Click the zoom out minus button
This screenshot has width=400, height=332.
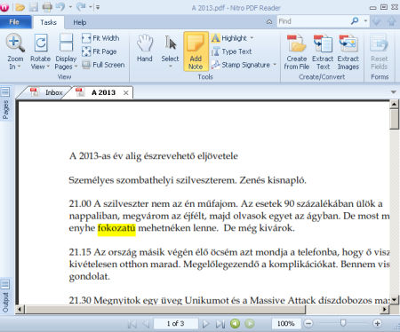pyautogui.click(x=308, y=323)
